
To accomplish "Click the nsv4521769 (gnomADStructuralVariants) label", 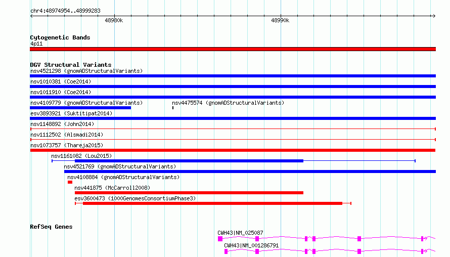I will (x=120, y=166).
